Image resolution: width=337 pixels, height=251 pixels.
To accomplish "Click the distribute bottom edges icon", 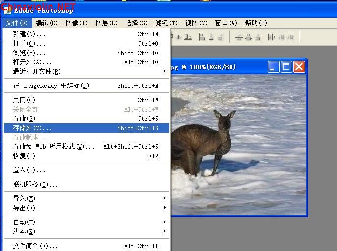I will tap(258, 37).
